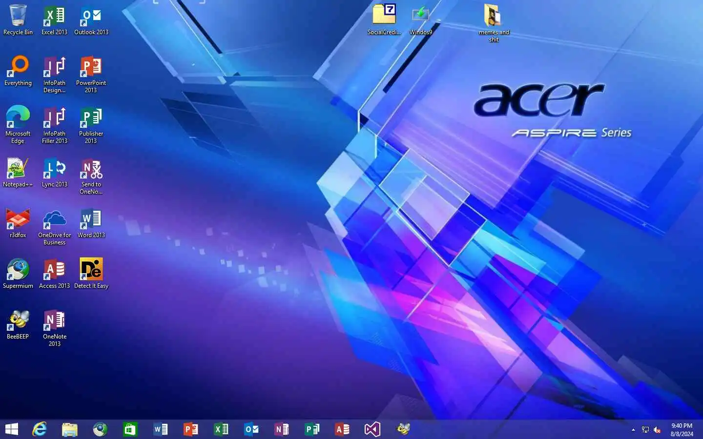Launch Outlook from the taskbar
The height and width of the screenshot is (439, 703).
click(x=251, y=429)
